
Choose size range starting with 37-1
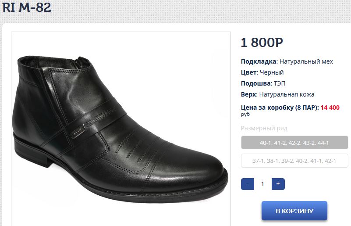pos(294,161)
